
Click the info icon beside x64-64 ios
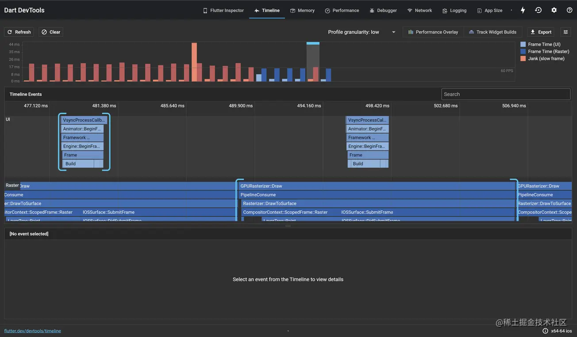(x=545, y=331)
